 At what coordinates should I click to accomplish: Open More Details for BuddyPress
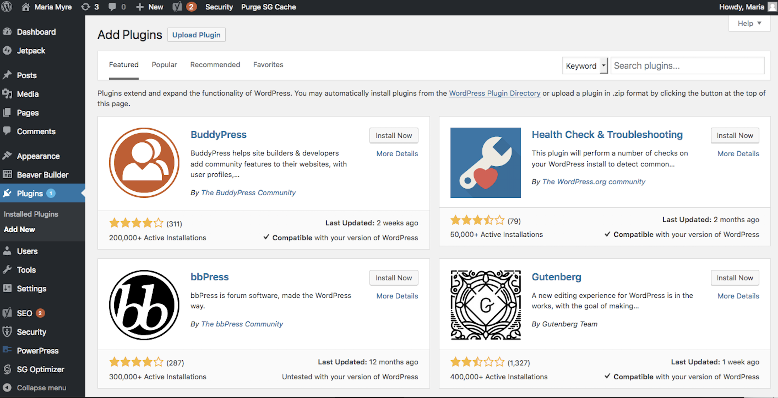coord(397,154)
